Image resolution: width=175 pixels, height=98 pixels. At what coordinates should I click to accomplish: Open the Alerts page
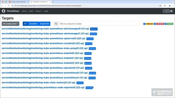[x=24, y=11]
